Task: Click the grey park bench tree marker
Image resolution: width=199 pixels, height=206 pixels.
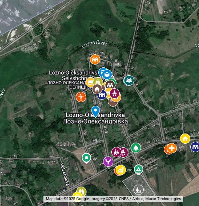Action: [x=138, y=190]
